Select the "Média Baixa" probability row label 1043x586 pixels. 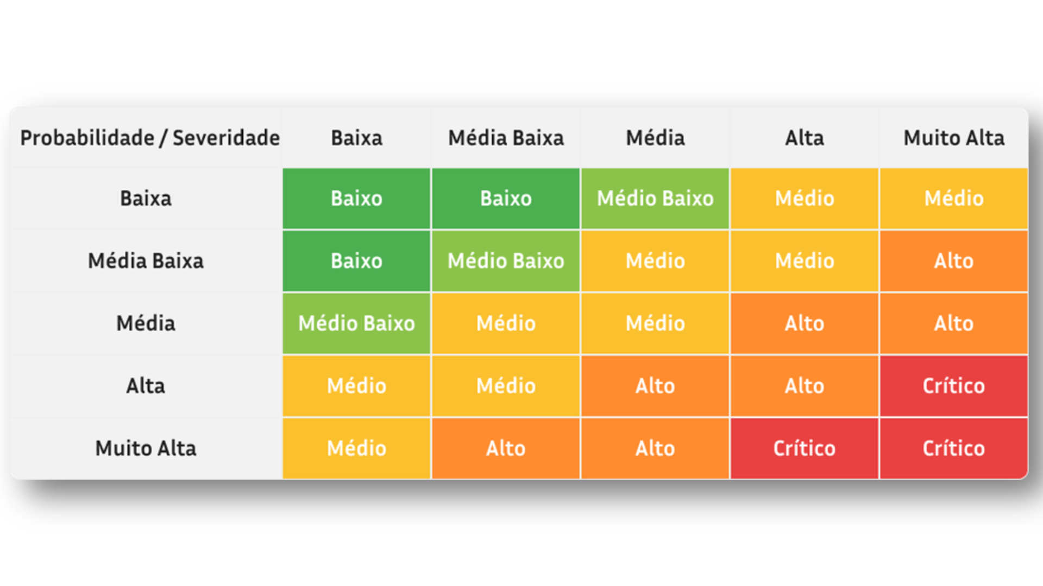[x=146, y=261]
